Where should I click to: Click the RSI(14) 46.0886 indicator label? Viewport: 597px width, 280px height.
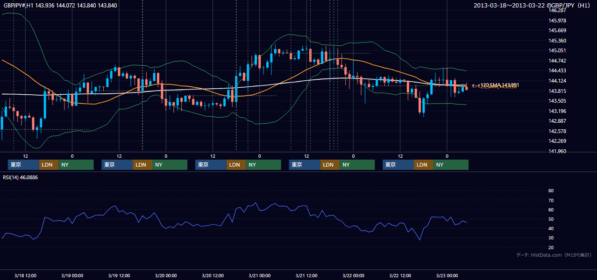point(21,177)
